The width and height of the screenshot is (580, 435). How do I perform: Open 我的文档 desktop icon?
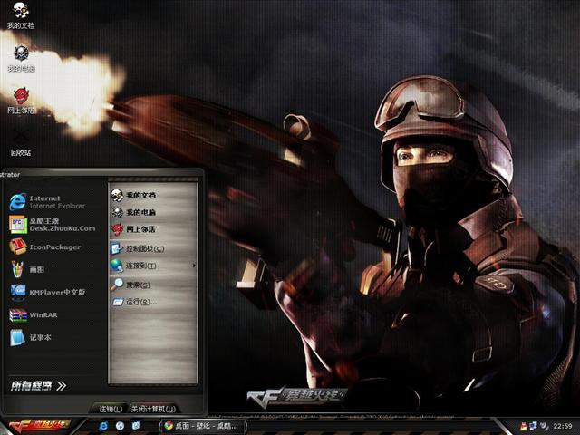(20, 14)
